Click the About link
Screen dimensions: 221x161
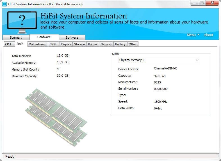208,35
